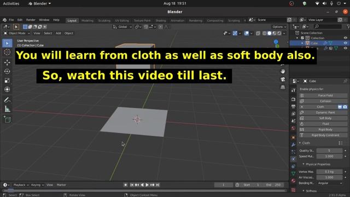
Task: Select the Transform tool
Action: tap(7, 89)
